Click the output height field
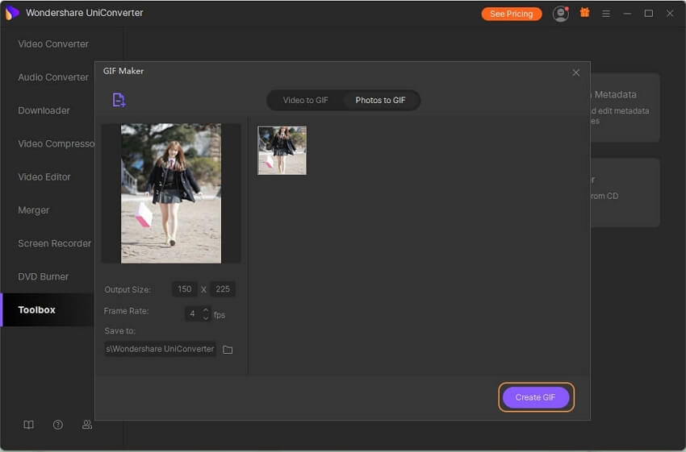 (223, 289)
